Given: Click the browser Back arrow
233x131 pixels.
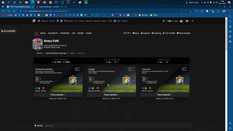Looking at the screenshot, I should click(x=3, y=11).
